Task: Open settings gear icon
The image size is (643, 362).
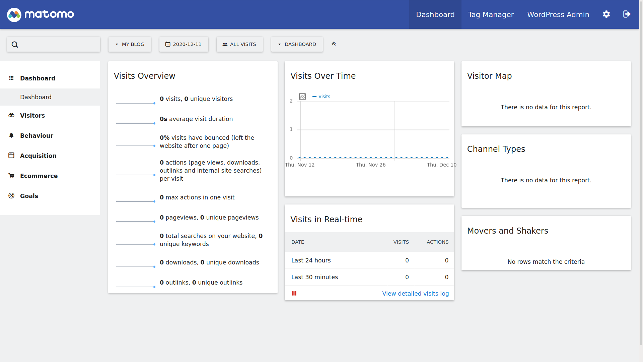Action: click(x=606, y=14)
